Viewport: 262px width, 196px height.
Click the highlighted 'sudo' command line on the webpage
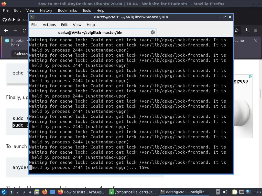click(x=20, y=125)
